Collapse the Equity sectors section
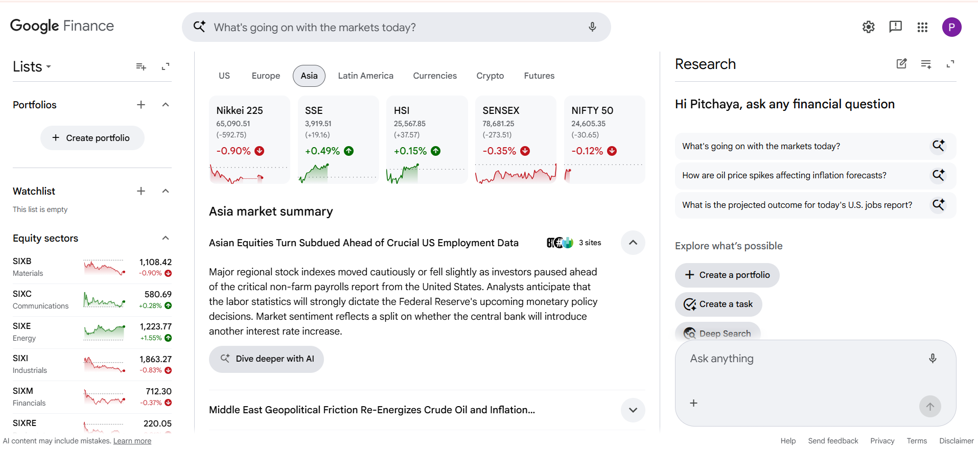This screenshot has width=978, height=449. pyautogui.click(x=166, y=238)
